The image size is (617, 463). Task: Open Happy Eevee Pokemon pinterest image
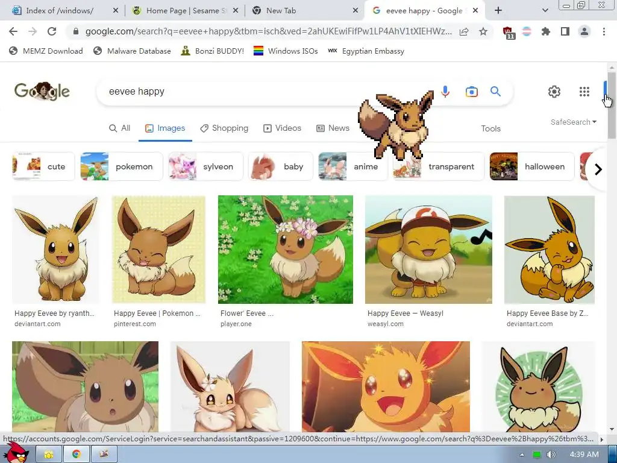[x=158, y=250]
